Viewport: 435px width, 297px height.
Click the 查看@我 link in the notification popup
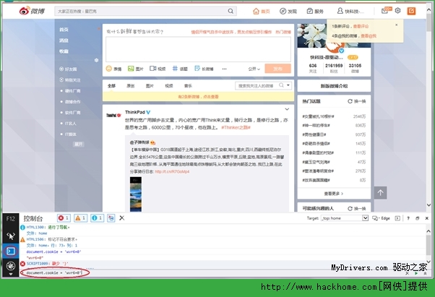point(369,36)
